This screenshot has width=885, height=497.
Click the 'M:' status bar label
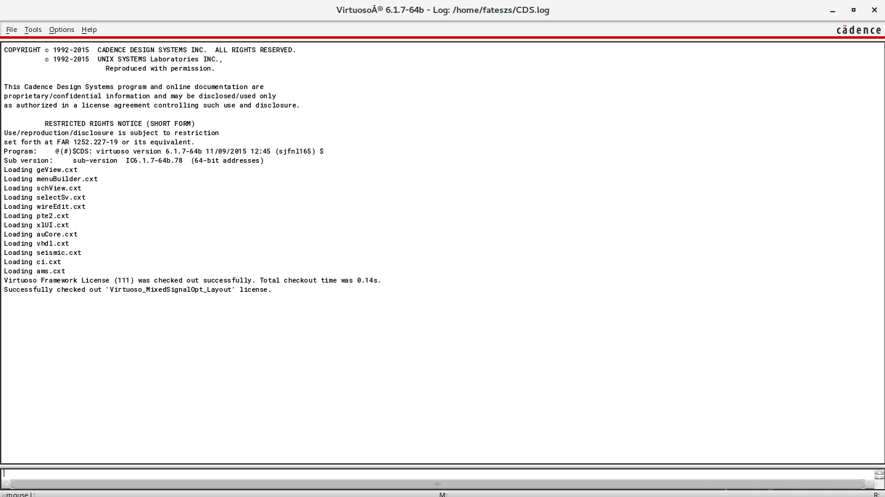443,494
